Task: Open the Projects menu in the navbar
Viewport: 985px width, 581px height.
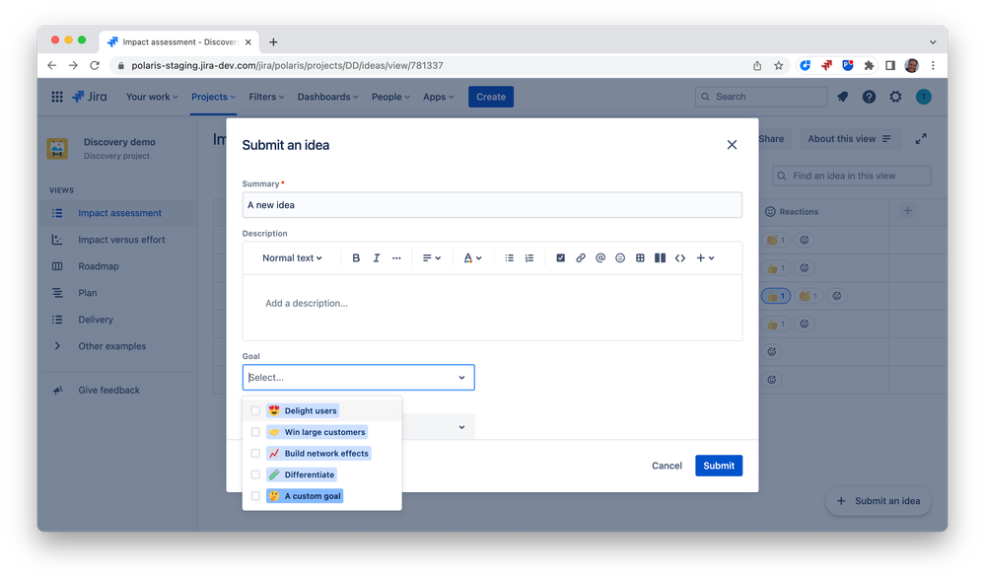Action: 212,97
